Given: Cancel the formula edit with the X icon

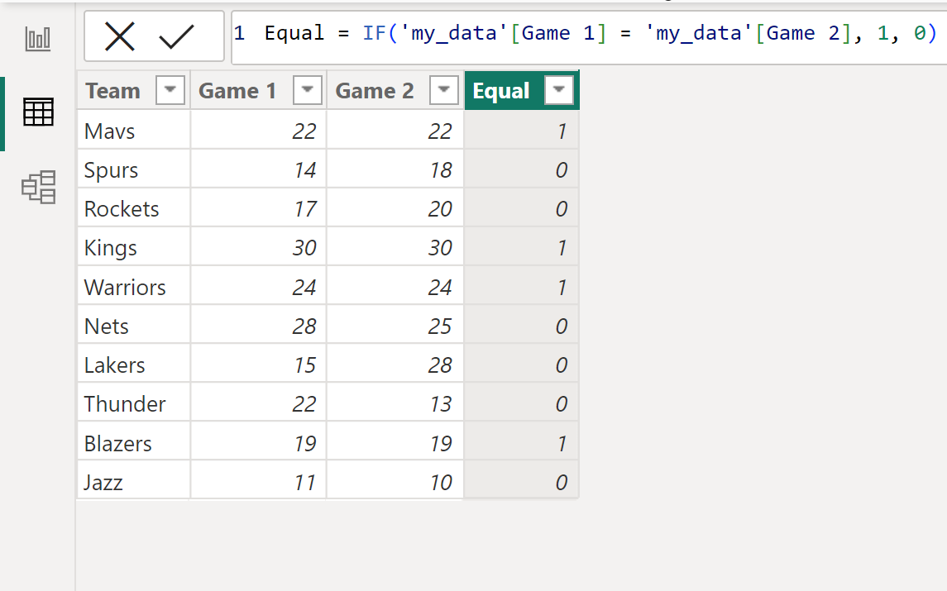Looking at the screenshot, I should pyautogui.click(x=120, y=37).
